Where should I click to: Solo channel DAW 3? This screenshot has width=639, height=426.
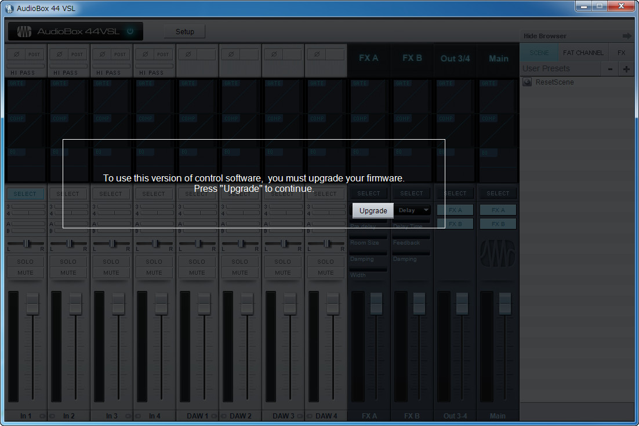tap(283, 261)
